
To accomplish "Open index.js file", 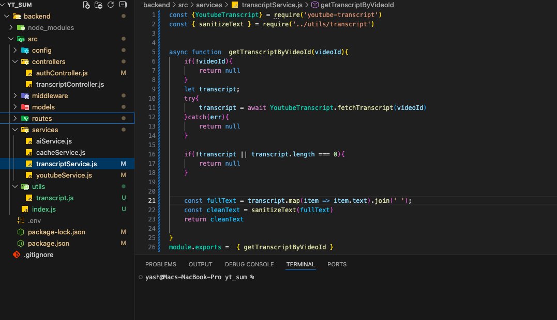I will pos(43,209).
